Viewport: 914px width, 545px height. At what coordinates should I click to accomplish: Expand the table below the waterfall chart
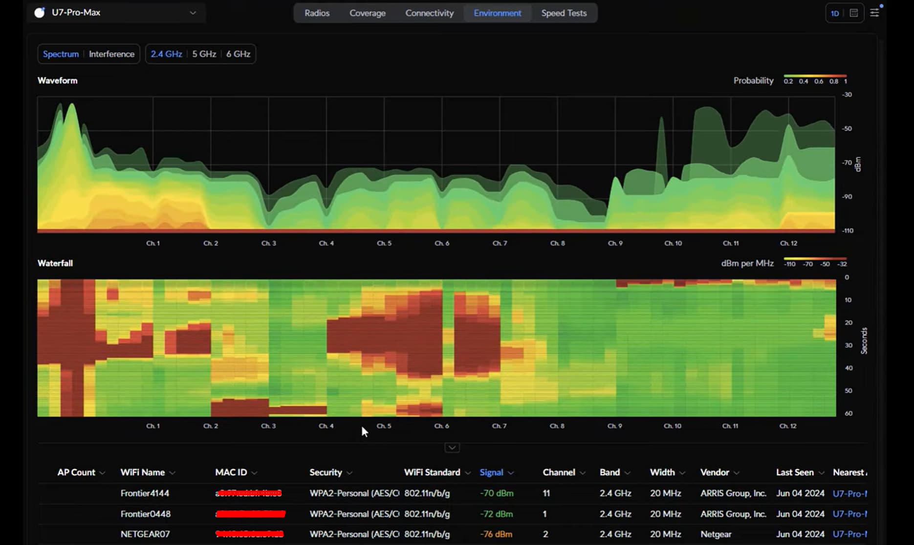click(x=452, y=447)
